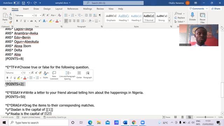Click Numbering list icon in ribbon
Image resolution: width=224 pixels, height=126 pixels.
point(72,15)
